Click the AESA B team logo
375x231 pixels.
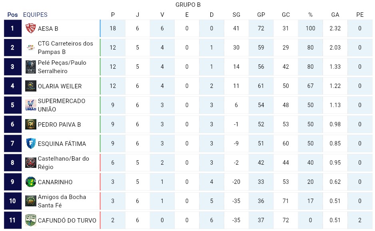[x=31, y=28]
